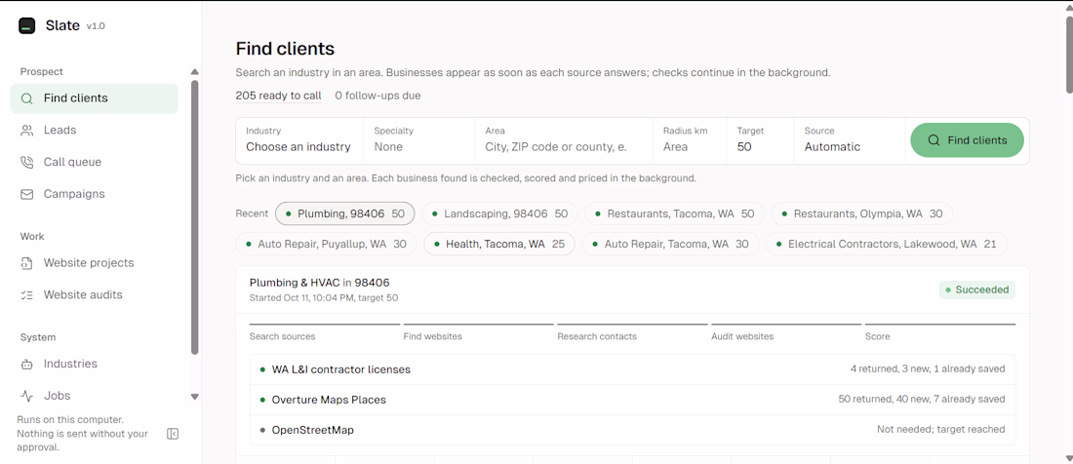Click the Jobs activity pulse icon

[x=26, y=396]
